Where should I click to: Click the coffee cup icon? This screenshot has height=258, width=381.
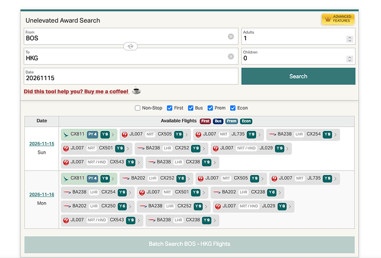136,91
